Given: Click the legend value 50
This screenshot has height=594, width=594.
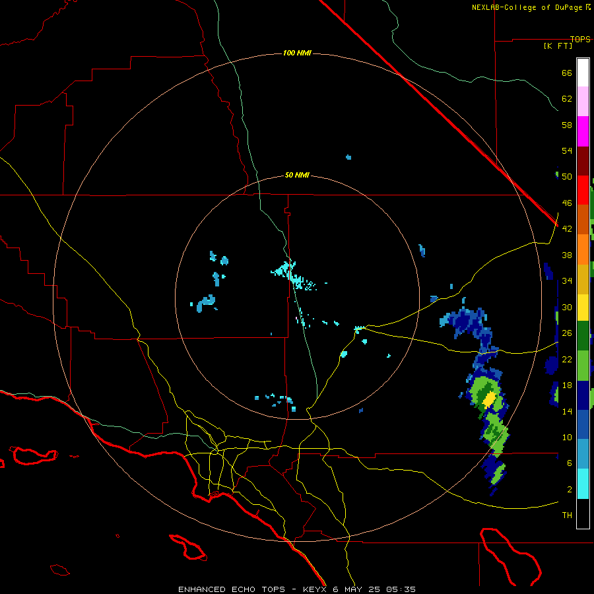Looking at the screenshot, I should tap(567, 177).
